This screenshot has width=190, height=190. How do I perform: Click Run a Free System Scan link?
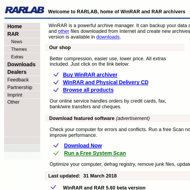tap(95, 153)
